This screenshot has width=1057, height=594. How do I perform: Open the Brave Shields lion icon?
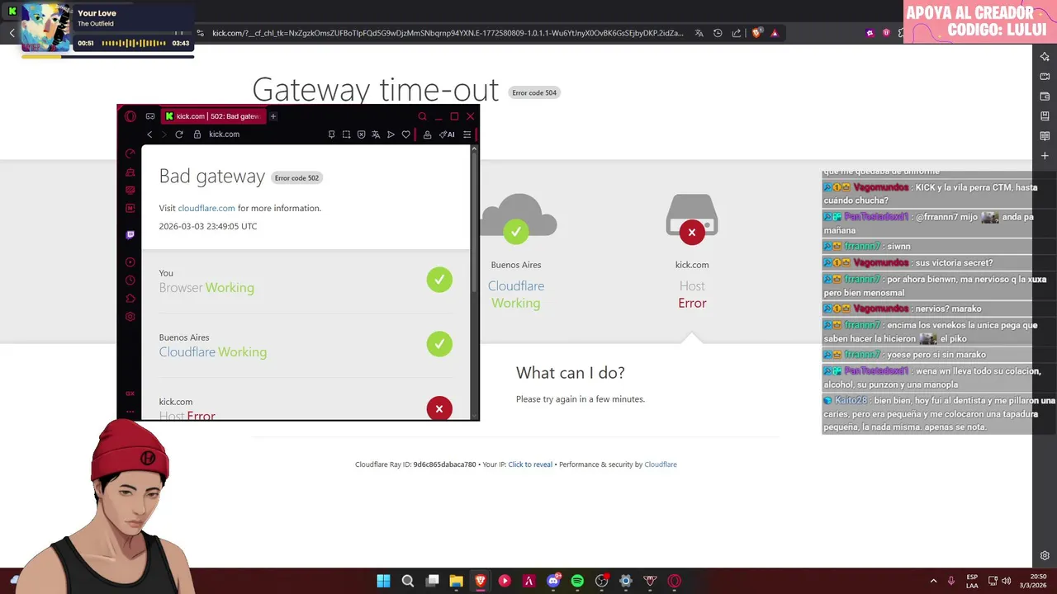pos(756,33)
